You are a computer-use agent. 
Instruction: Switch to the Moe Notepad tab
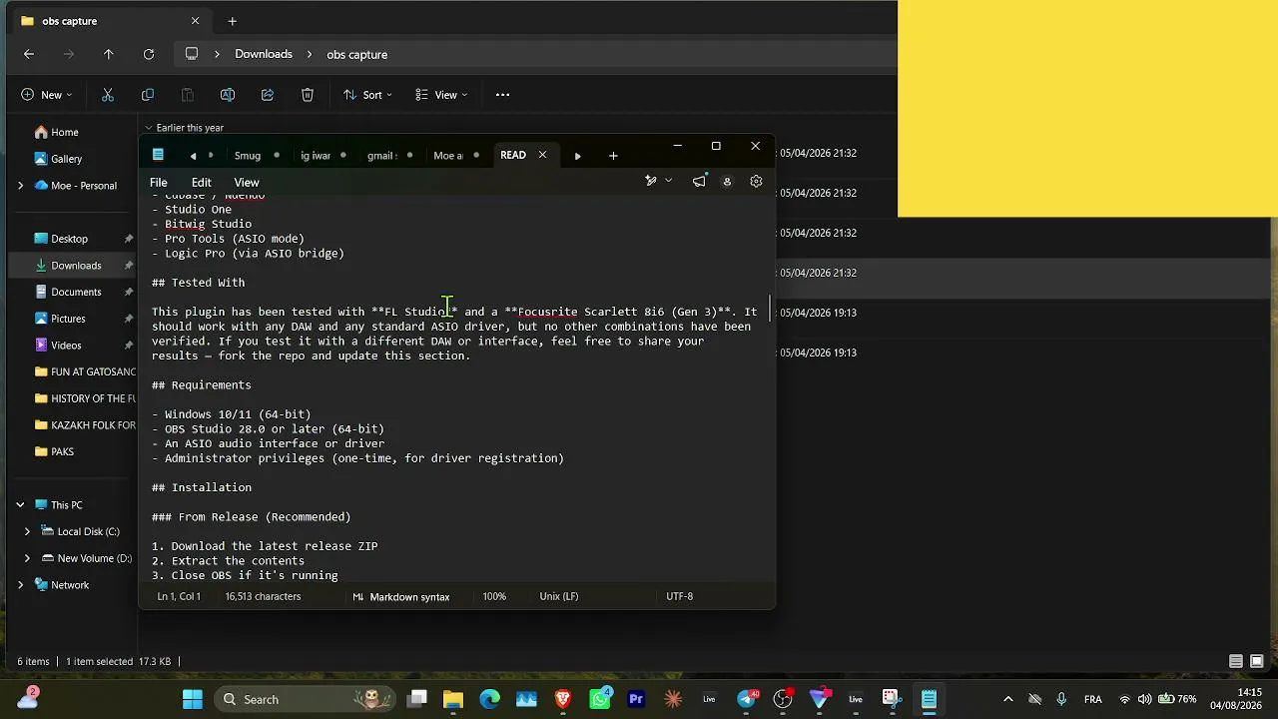448,156
